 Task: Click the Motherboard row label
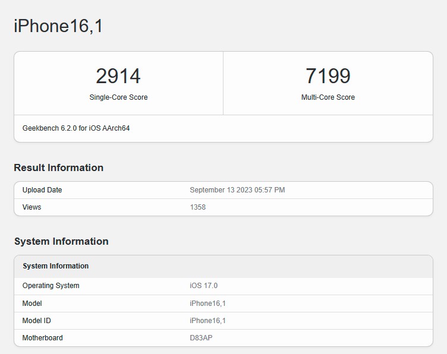pos(43,338)
